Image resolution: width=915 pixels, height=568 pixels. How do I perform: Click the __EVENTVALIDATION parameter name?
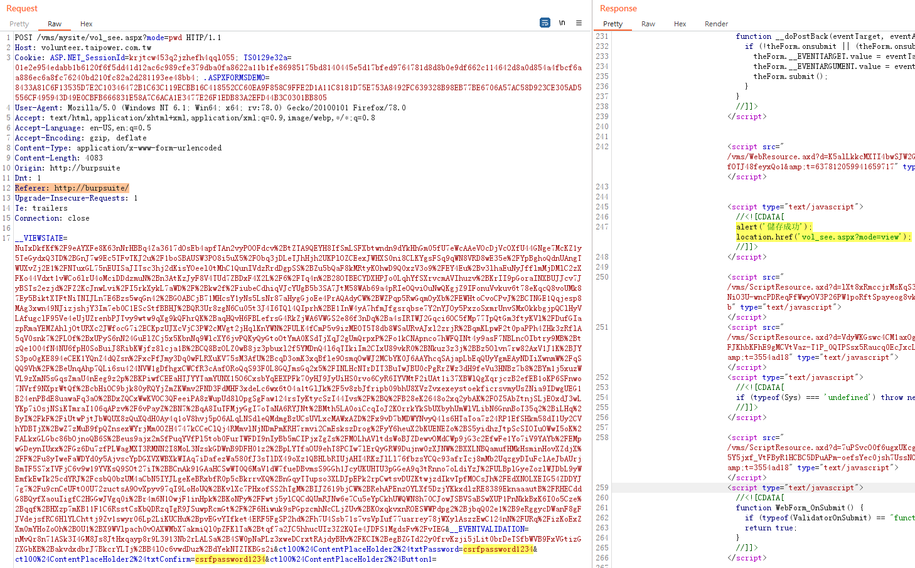point(487,529)
